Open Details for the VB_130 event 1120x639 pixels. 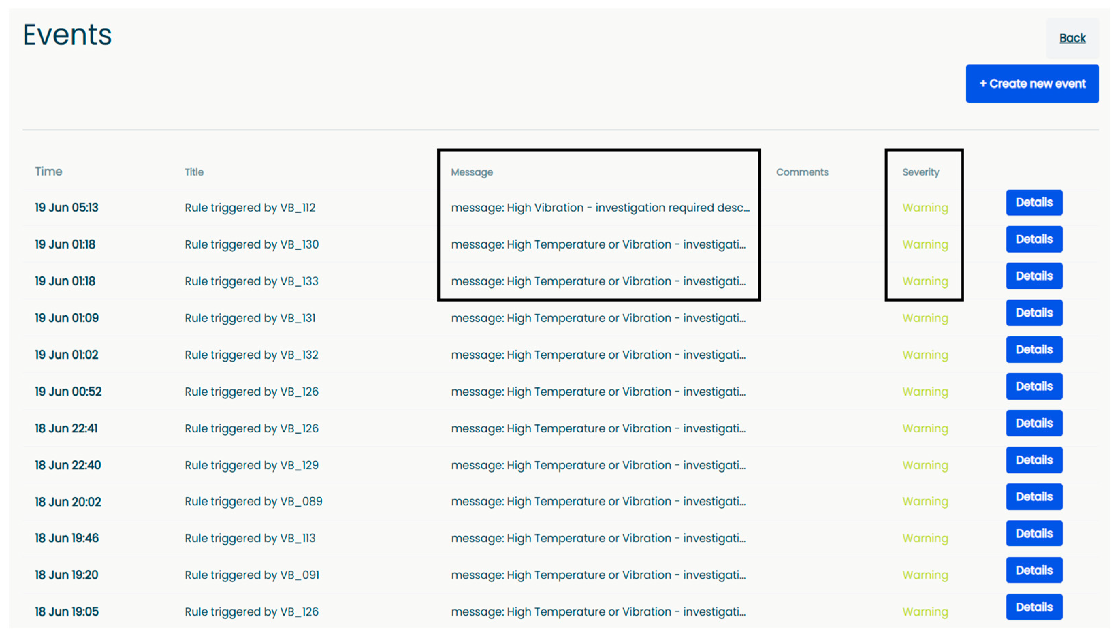coord(1034,239)
